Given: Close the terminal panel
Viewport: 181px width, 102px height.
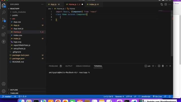Looking at the screenshot, I should (170, 66).
